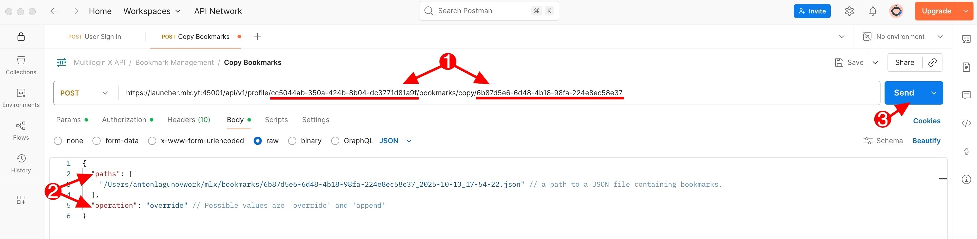Open the settings gear icon

point(849,11)
